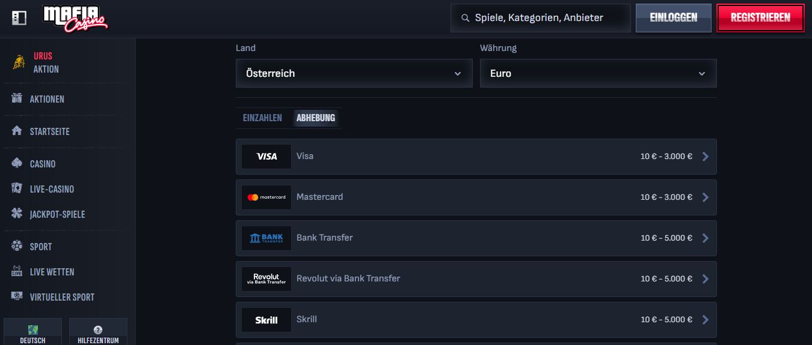Open the Währung dropdown showing Euro
The width and height of the screenshot is (812, 345).
[598, 73]
